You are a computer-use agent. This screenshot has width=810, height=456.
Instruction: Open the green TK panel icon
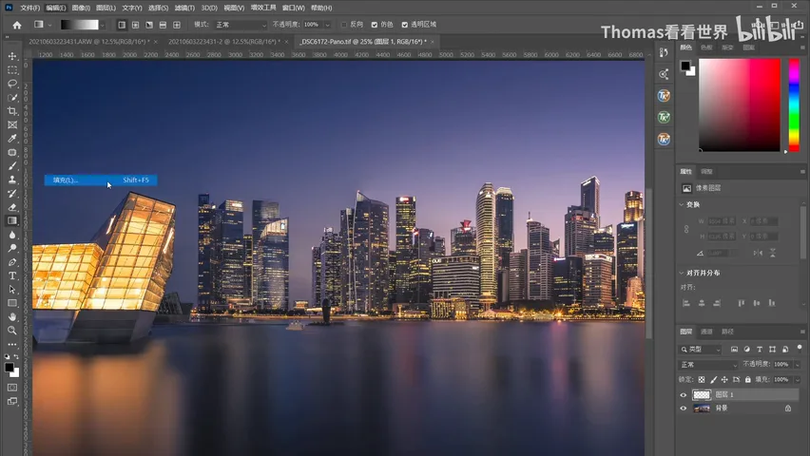click(664, 117)
